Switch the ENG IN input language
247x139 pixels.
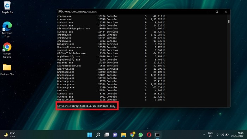click(x=210, y=135)
